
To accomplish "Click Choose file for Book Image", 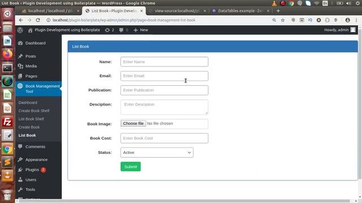I will click(x=133, y=123).
